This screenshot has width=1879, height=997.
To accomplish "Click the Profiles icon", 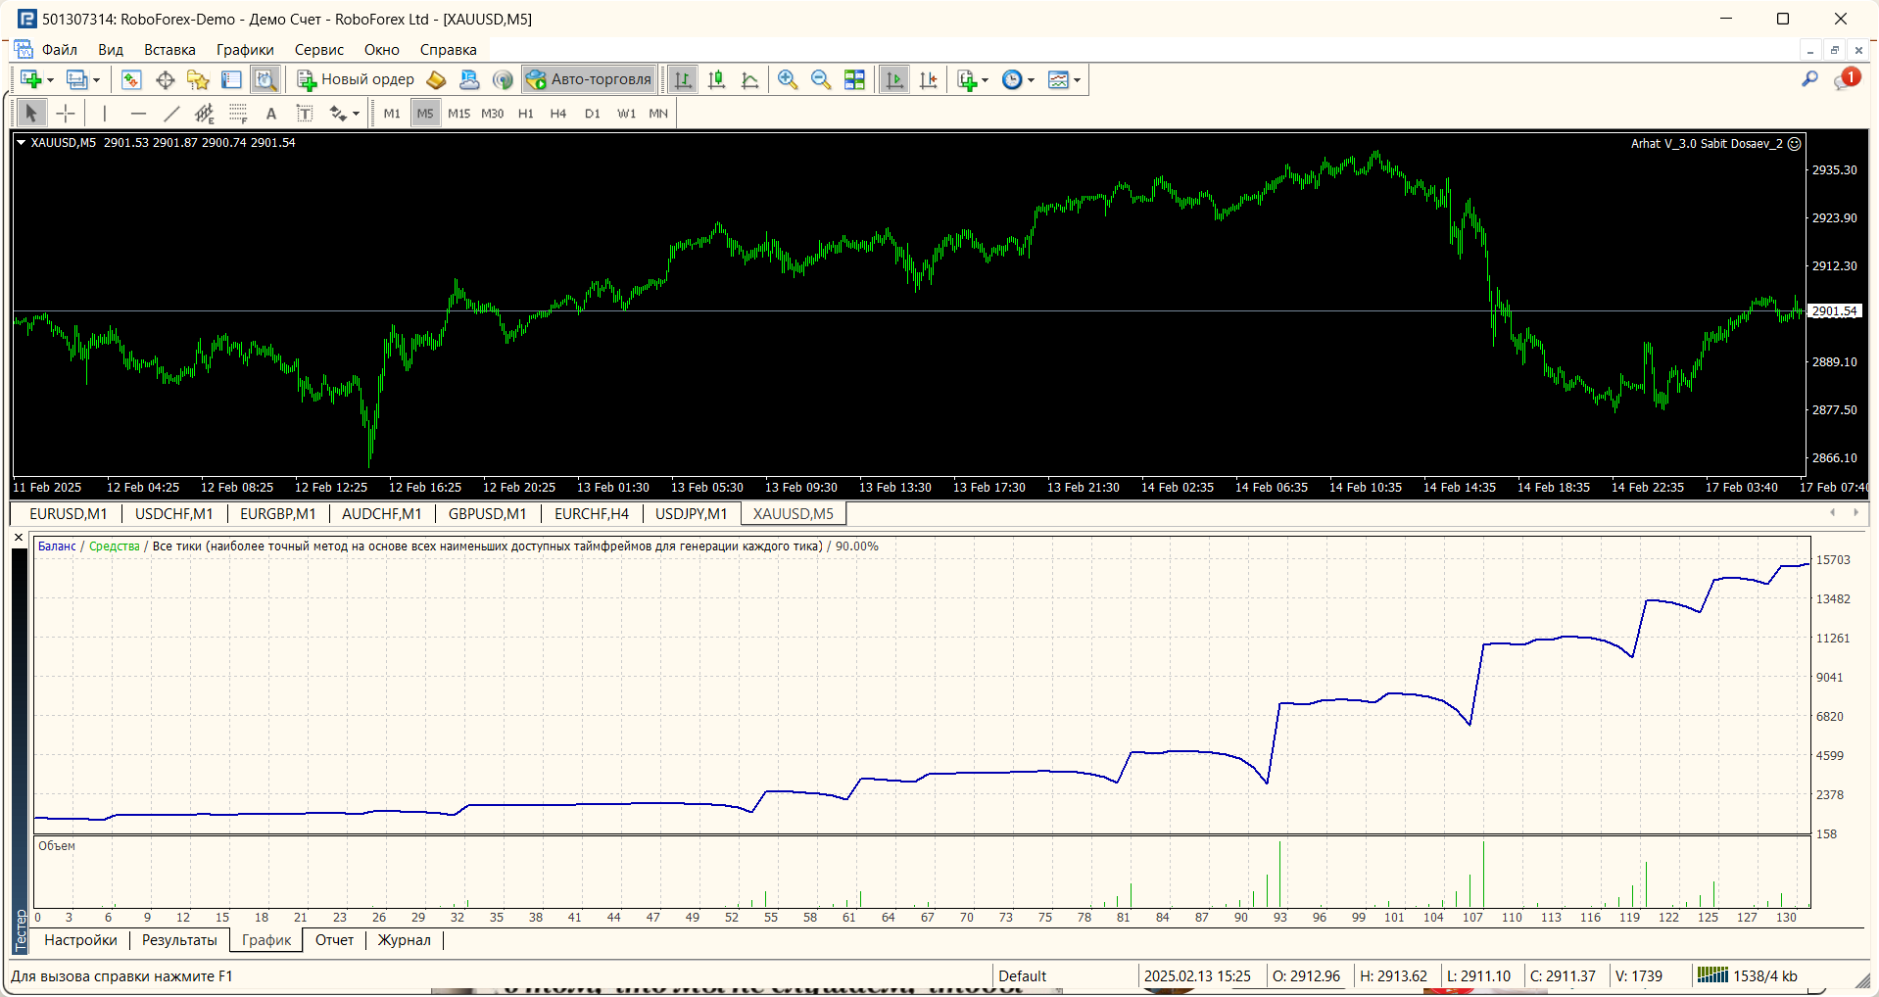I will point(76,79).
